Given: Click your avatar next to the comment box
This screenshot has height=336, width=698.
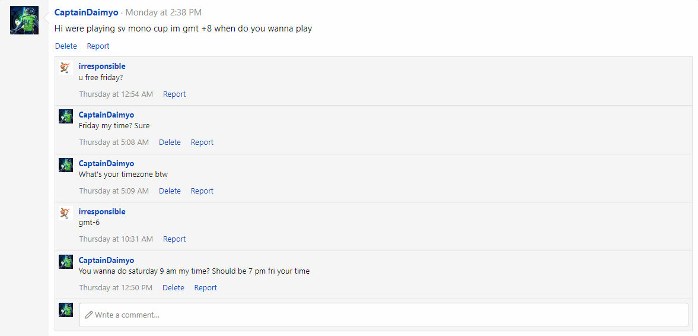Looking at the screenshot, I should point(66,310).
